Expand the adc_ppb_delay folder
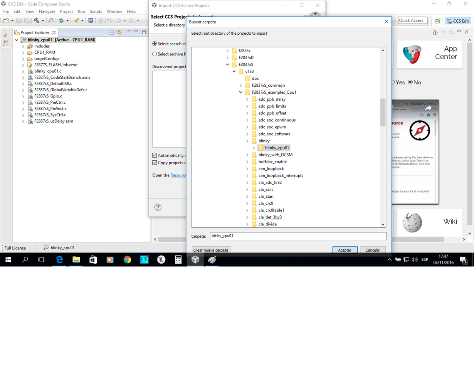The width and height of the screenshot is (474, 390). (247, 99)
